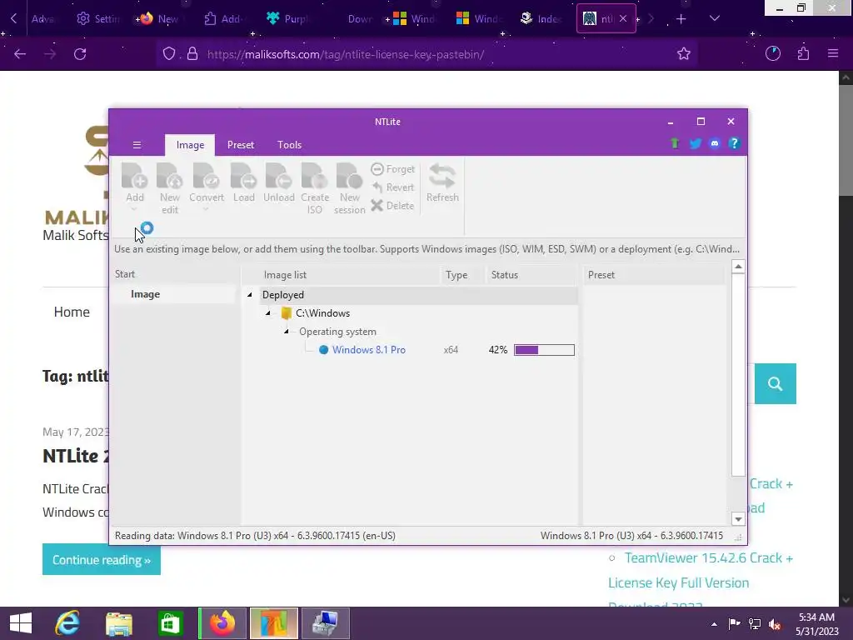The height and width of the screenshot is (640, 853).
Task: Open NTLite Twitter icon
Action: click(x=696, y=143)
